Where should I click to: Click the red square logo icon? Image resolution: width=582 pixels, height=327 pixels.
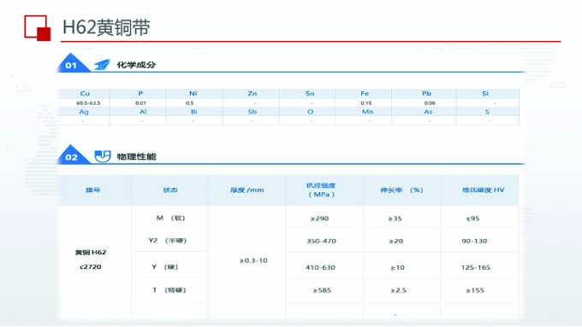click(x=37, y=28)
